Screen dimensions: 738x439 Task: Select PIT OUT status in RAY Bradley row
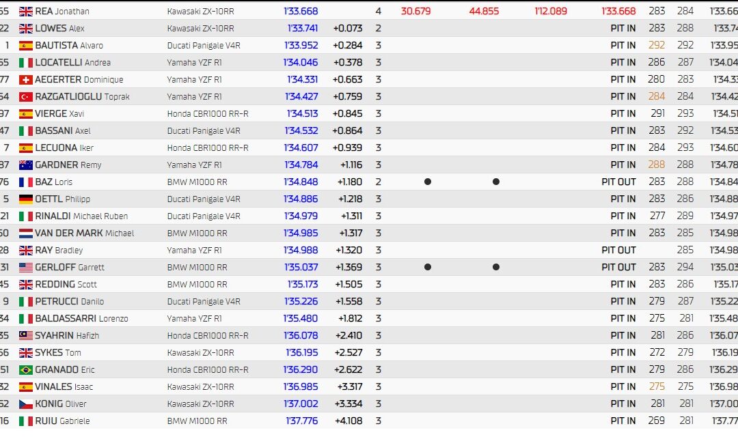point(618,251)
